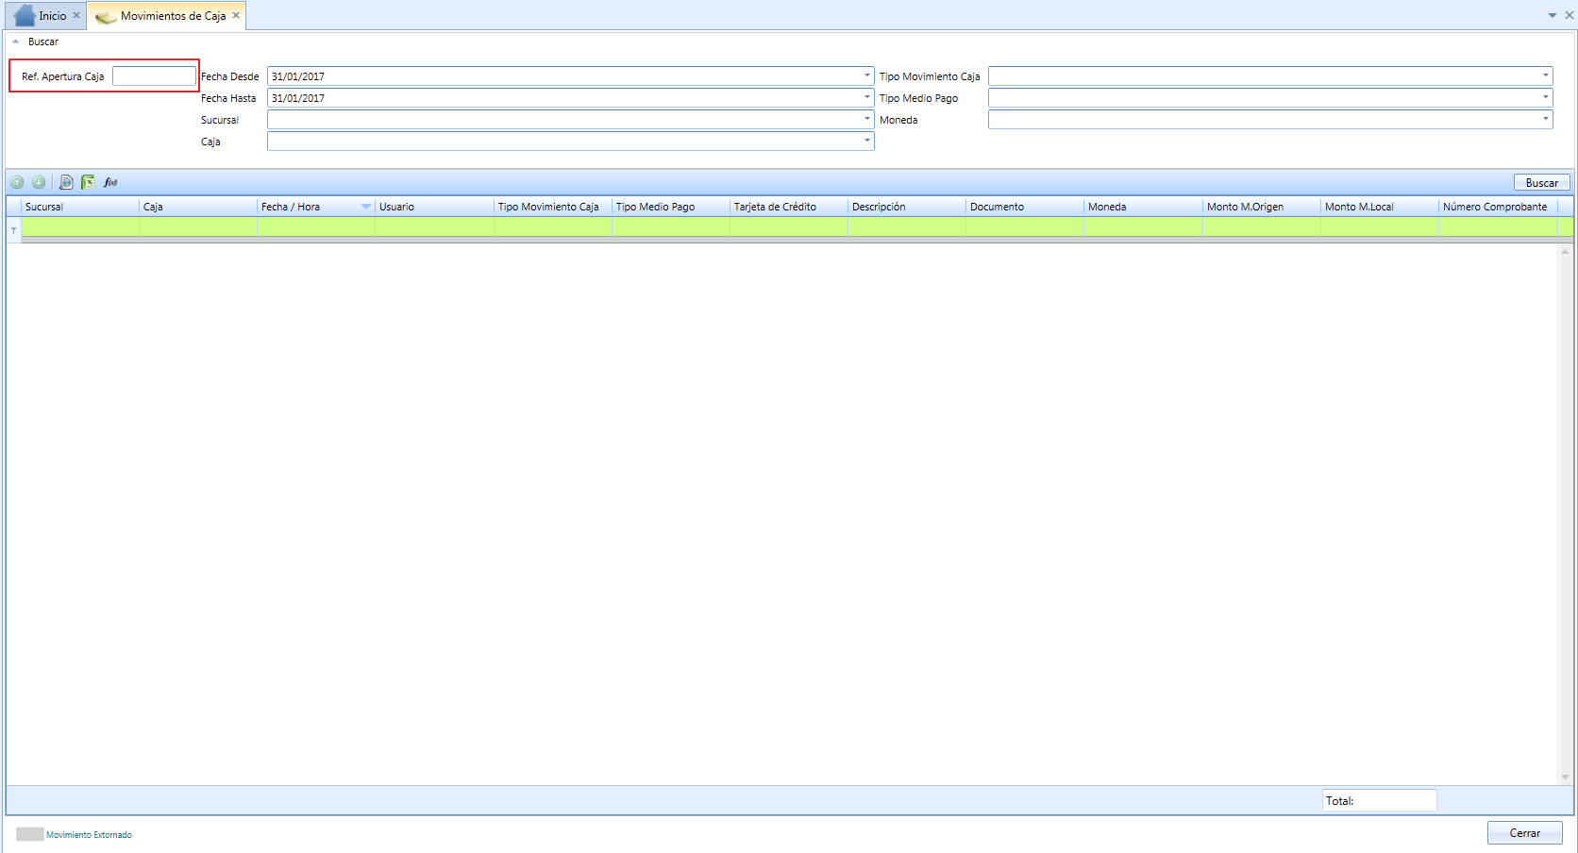Open the Tipo Movimiento Caja dropdown
This screenshot has height=853, width=1578.
1546,75
